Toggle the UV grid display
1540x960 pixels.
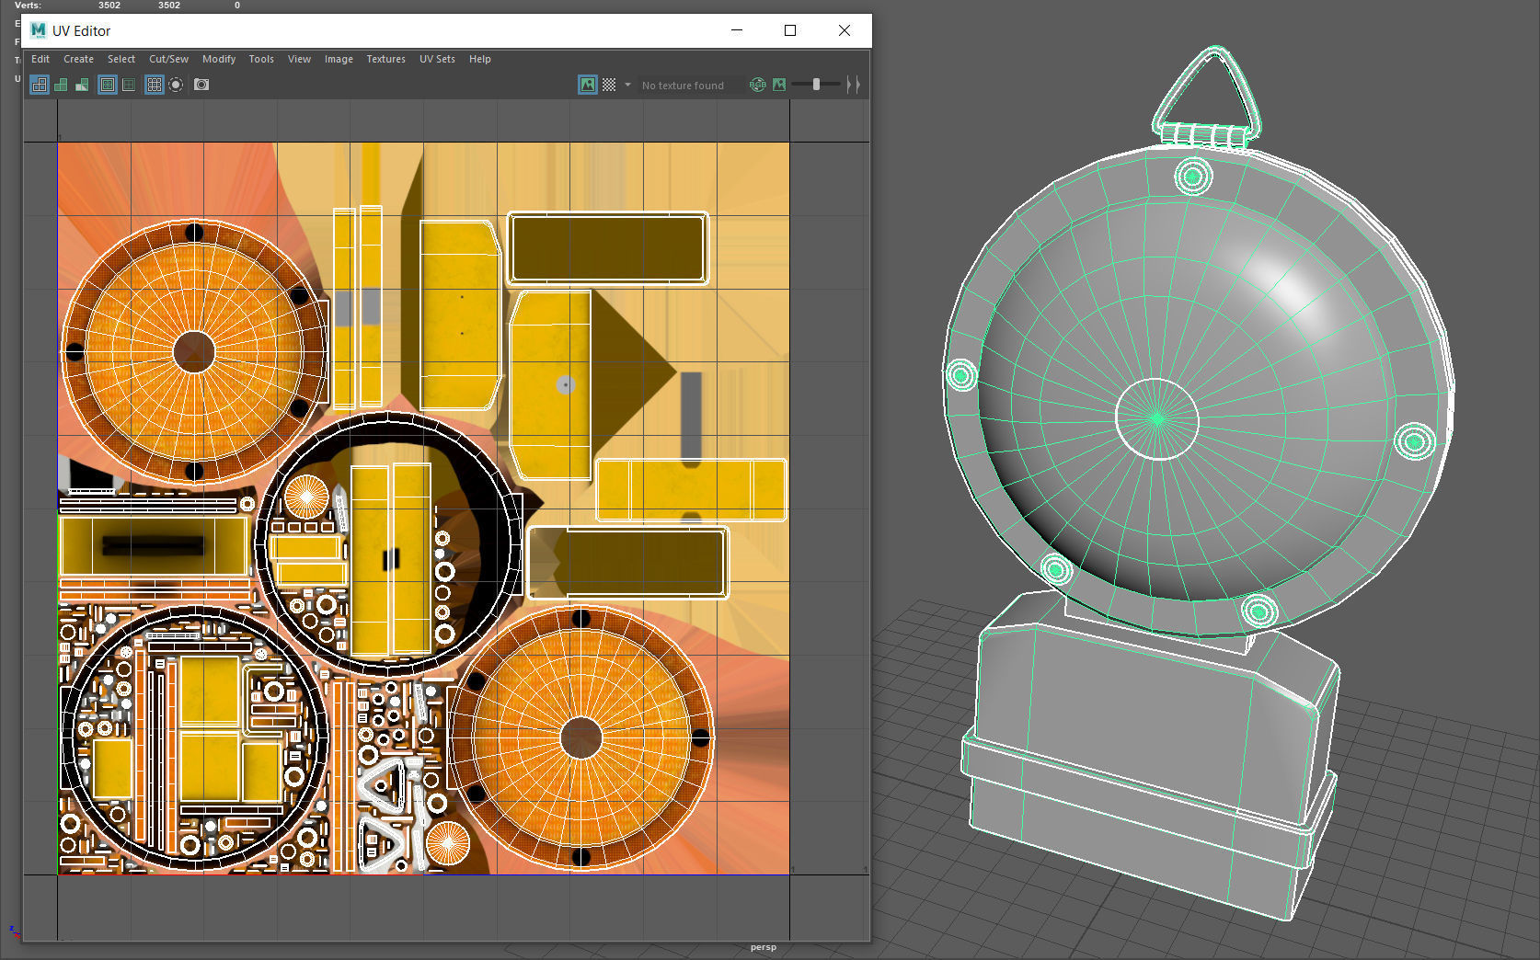click(155, 85)
